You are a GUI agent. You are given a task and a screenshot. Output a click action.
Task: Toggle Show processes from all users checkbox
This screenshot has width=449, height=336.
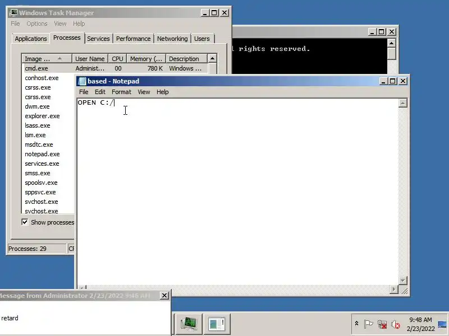point(25,222)
